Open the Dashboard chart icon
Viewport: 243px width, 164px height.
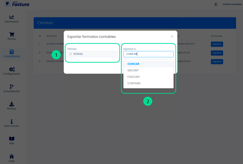[x=12, y=17]
